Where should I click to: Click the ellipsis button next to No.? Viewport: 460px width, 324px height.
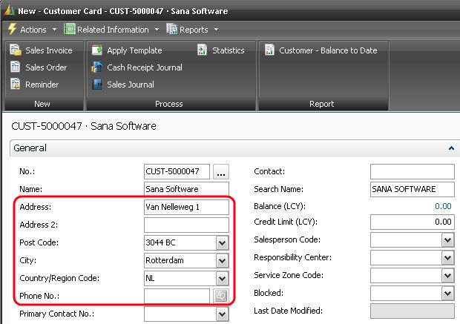click(221, 171)
